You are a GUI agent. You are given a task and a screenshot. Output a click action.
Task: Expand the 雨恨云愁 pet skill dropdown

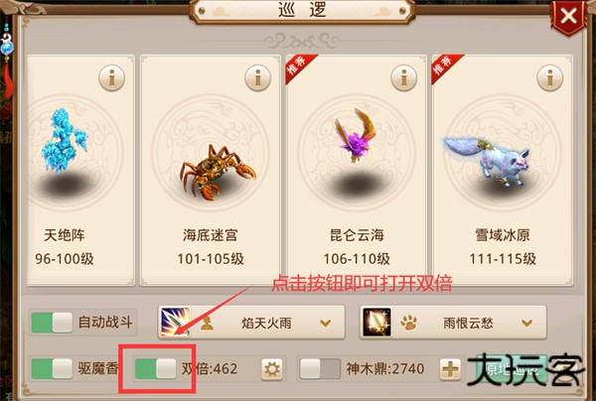pyautogui.click(x=526, y=324)
